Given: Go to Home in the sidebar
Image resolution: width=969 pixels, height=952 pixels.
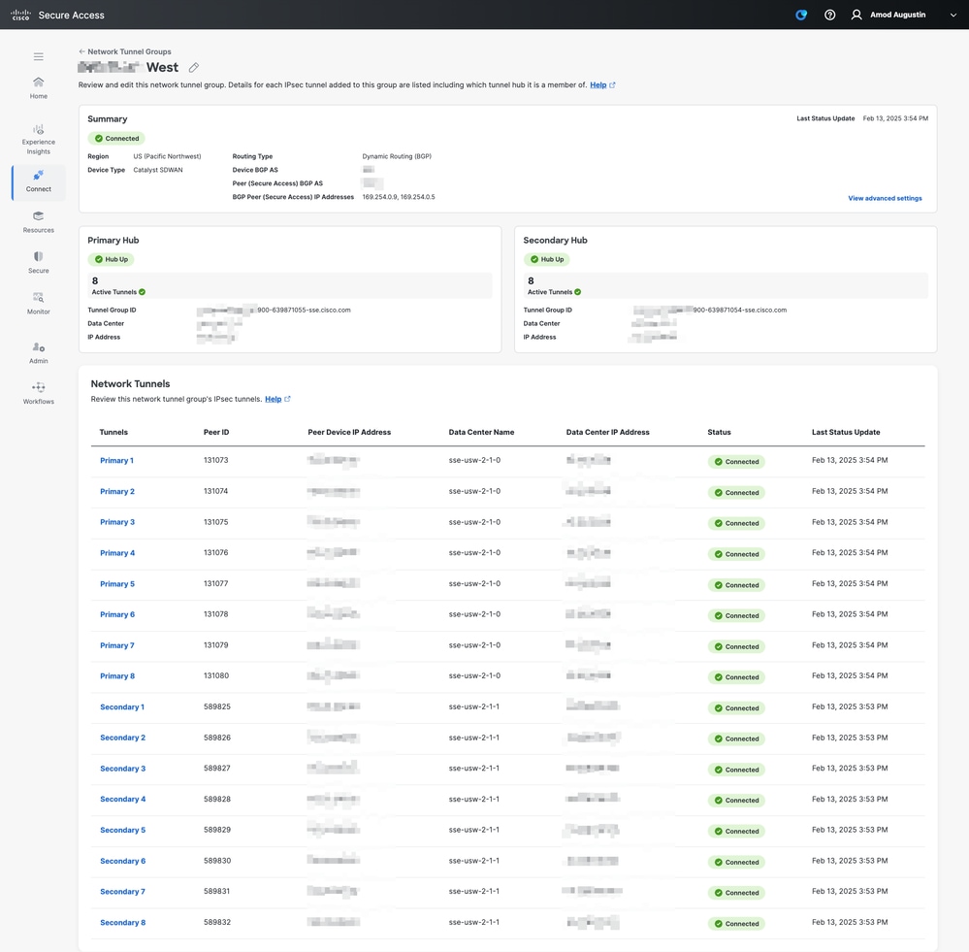Looking at the screenshot, I should (x=39, y=87).
